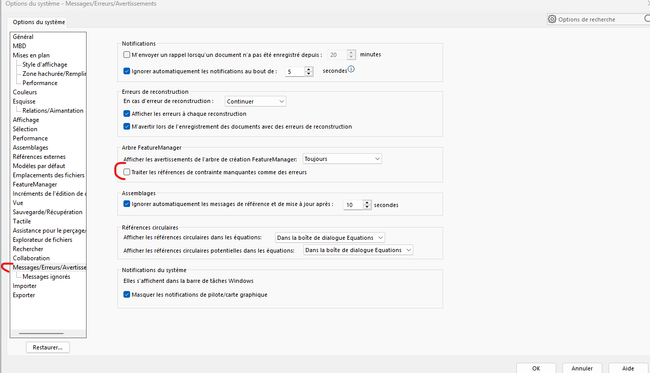Click the 'Annuler' button
The width and height of the screenshot is (650, 373).
(x=582, y=368)
